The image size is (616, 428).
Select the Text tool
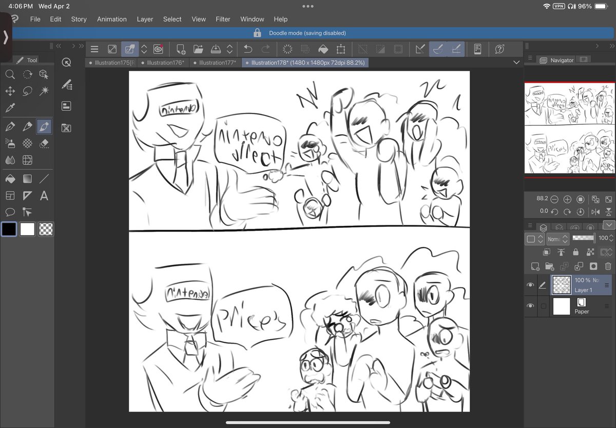point(44,196)
